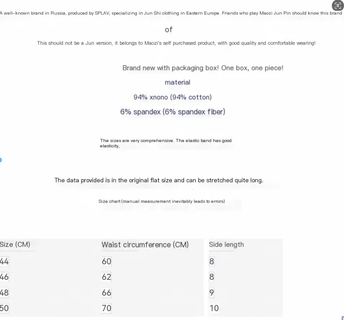This screenshot has width=344, height=320.
Task: Select the 'Side length' column header
Action: pyautogui.click(x=226, y=244)
